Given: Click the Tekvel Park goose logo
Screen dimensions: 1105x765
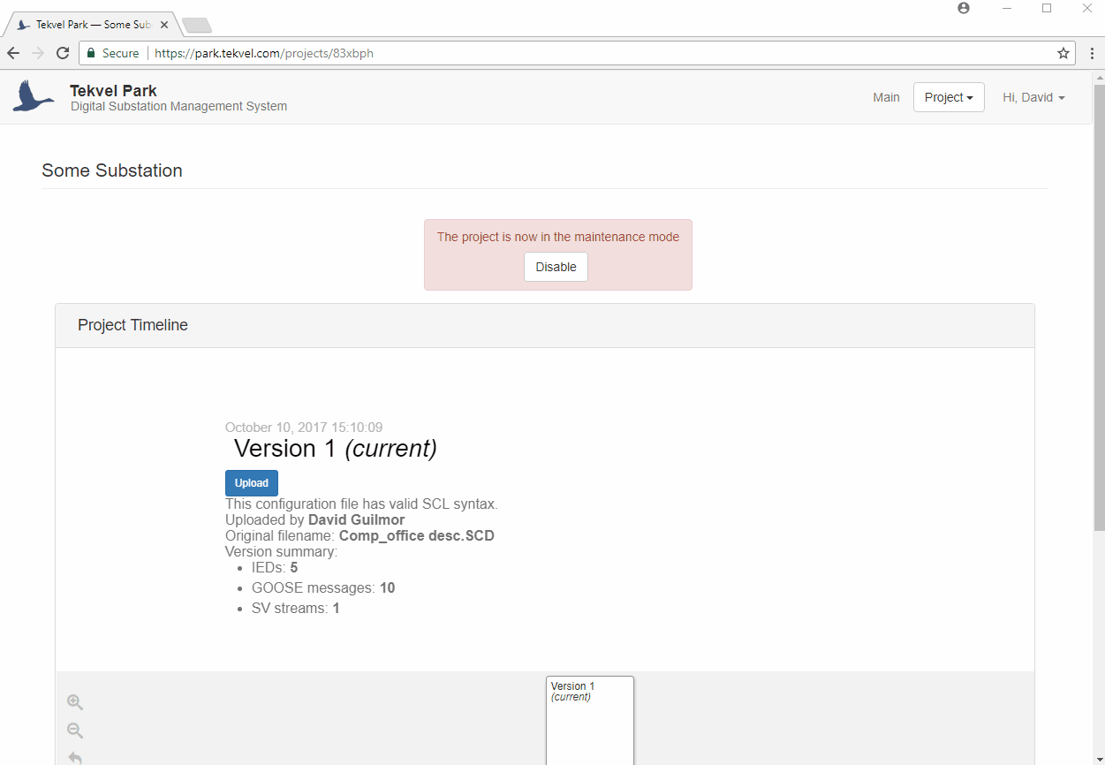Looking at the screenshot, I should coord(34,96).
